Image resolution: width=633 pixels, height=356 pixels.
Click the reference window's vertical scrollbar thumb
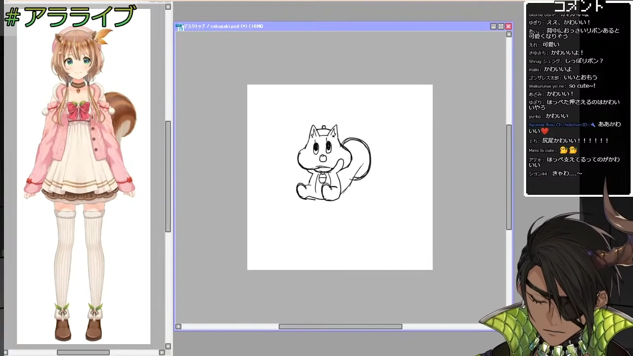(x=168, y=177)
